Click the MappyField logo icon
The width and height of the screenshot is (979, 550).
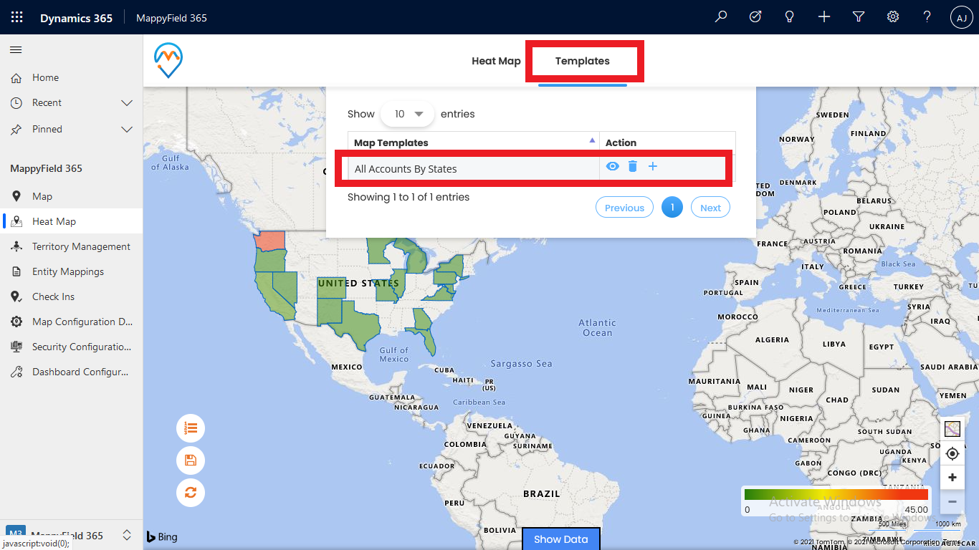168,60
